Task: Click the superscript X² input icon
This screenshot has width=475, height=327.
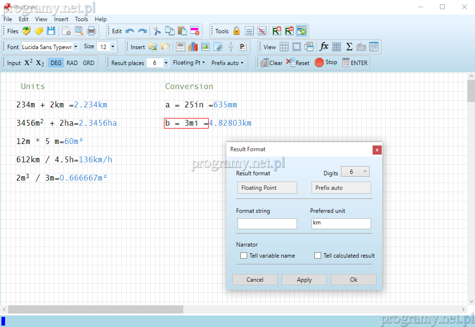Action: pos(28,63)
